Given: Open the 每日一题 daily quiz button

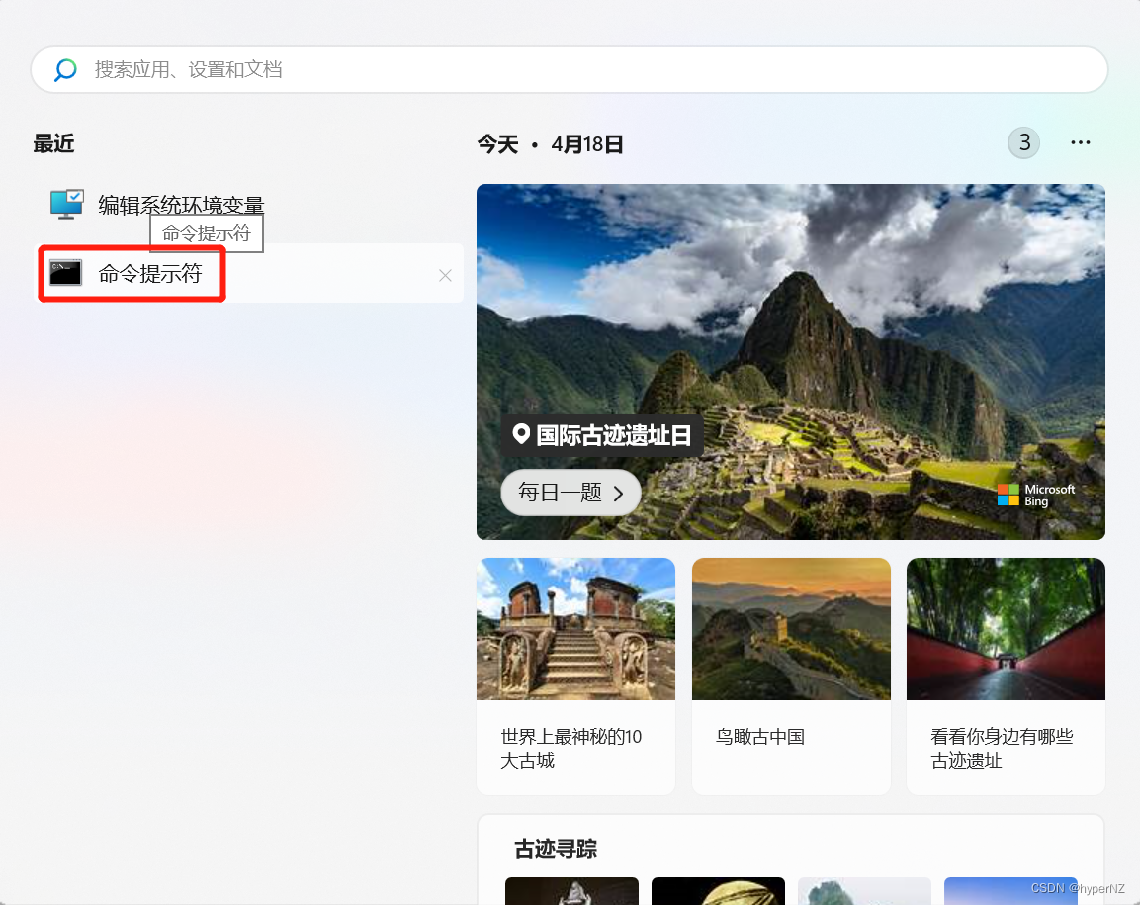Looking at the screenshot, I should [x=570, y=493].
